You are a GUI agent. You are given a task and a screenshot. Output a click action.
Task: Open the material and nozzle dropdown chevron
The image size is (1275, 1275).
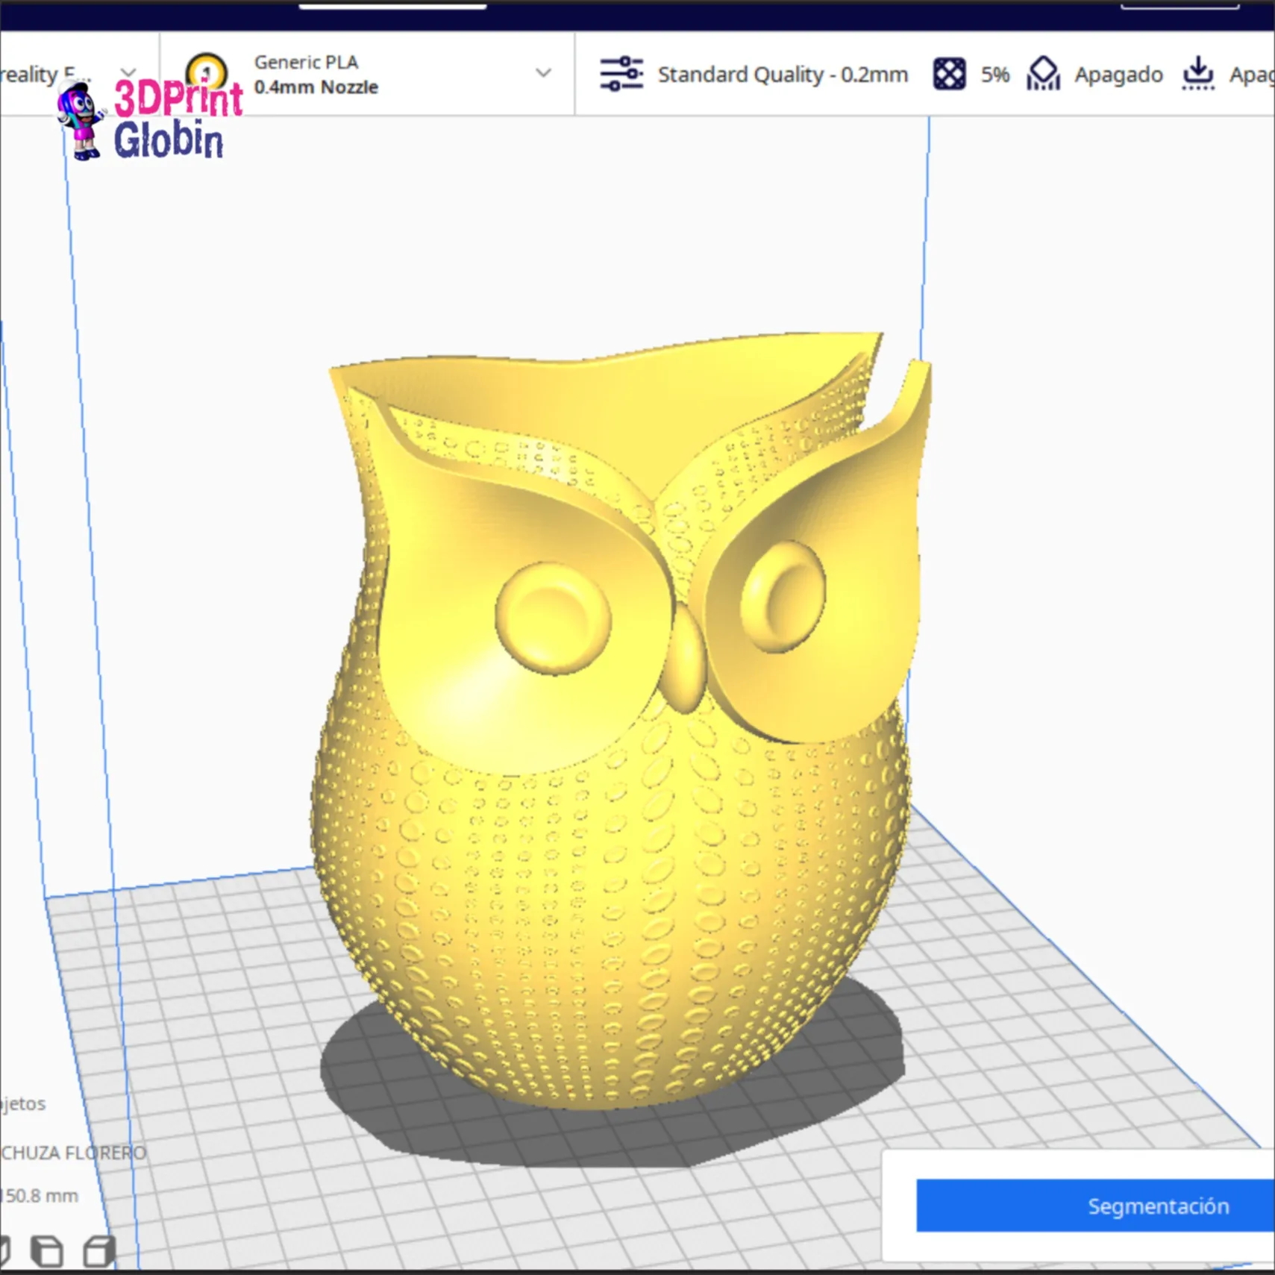tap(544, 73)
